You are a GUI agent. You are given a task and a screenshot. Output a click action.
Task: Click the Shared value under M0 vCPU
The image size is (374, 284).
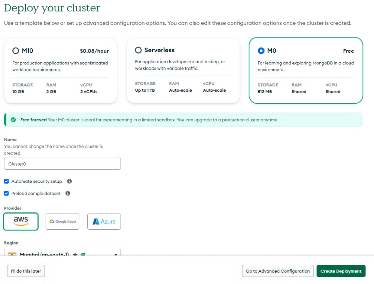333,92
